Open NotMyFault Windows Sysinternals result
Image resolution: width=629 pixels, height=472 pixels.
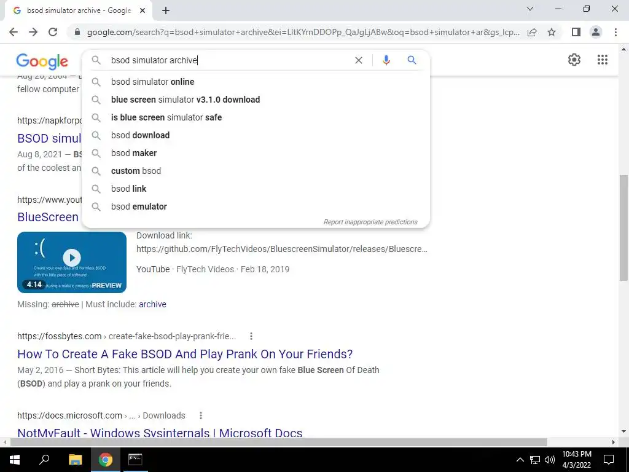pyautogui.click(x=160, y=433)
